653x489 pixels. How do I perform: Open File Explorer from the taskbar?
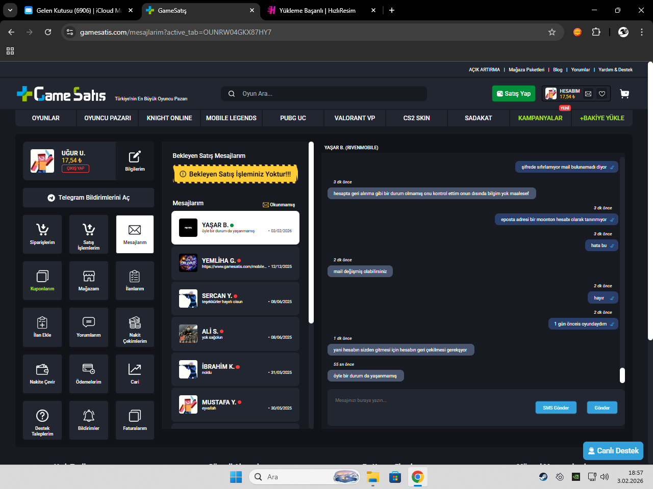click(373, 477)
